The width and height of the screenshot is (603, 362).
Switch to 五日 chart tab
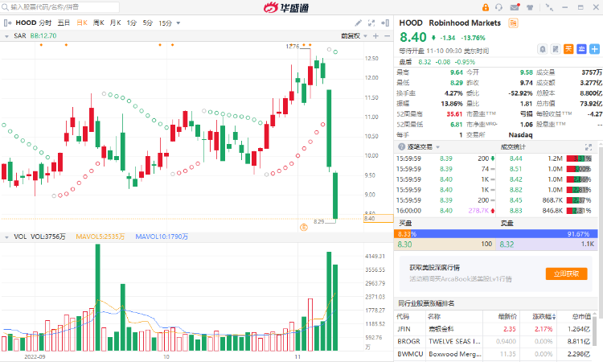tap(64, 23)
